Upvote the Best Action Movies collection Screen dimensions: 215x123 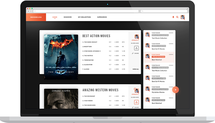(x=136, y=48)
